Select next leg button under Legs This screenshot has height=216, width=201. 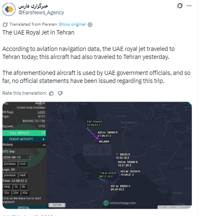point(23,175)
